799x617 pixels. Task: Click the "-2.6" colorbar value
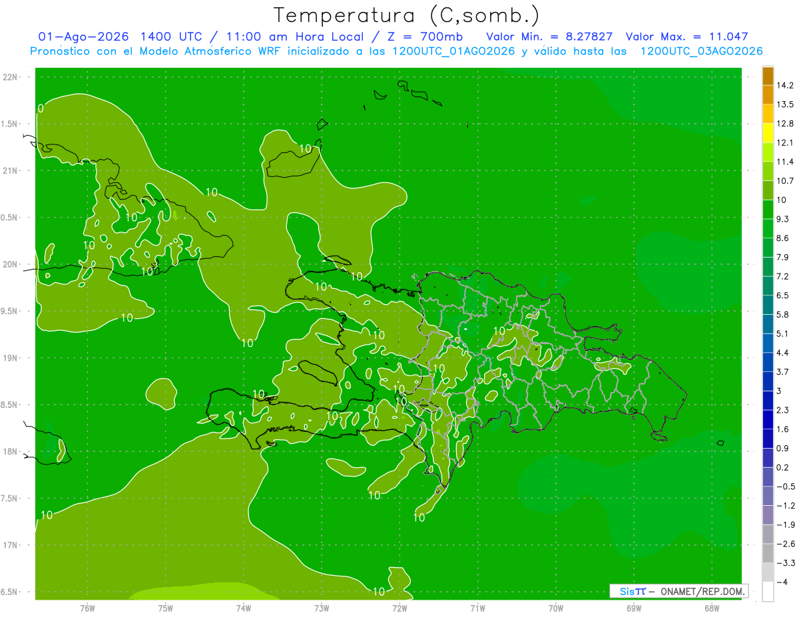click(785, 544)
